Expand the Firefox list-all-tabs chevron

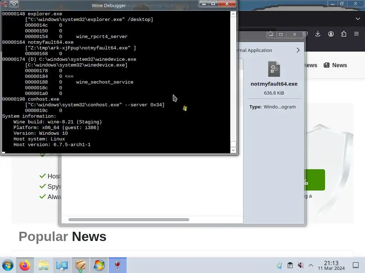(x=358, y=18)
